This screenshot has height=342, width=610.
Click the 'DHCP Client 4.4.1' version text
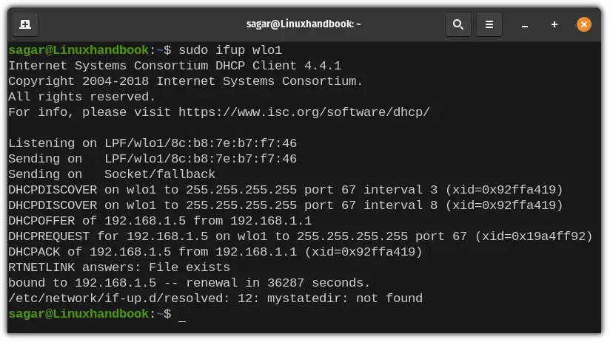(x=278, y=66)
